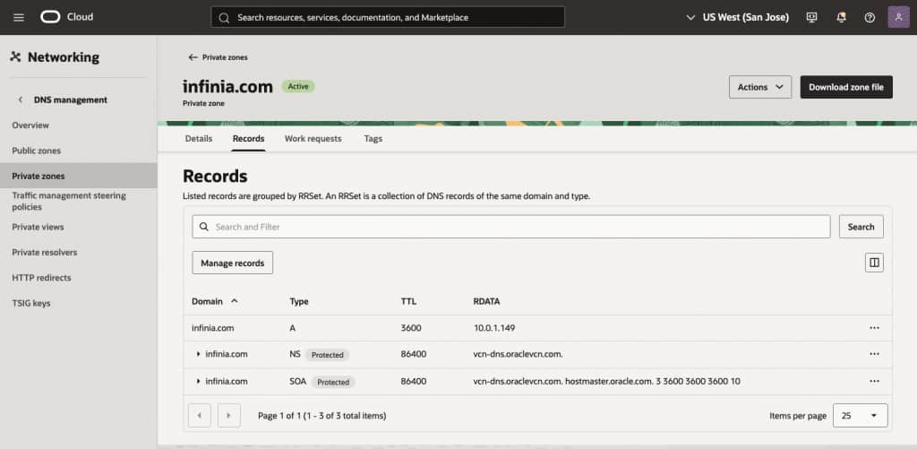
Task: Open TSIG keys
Action: tap(31, 303)
